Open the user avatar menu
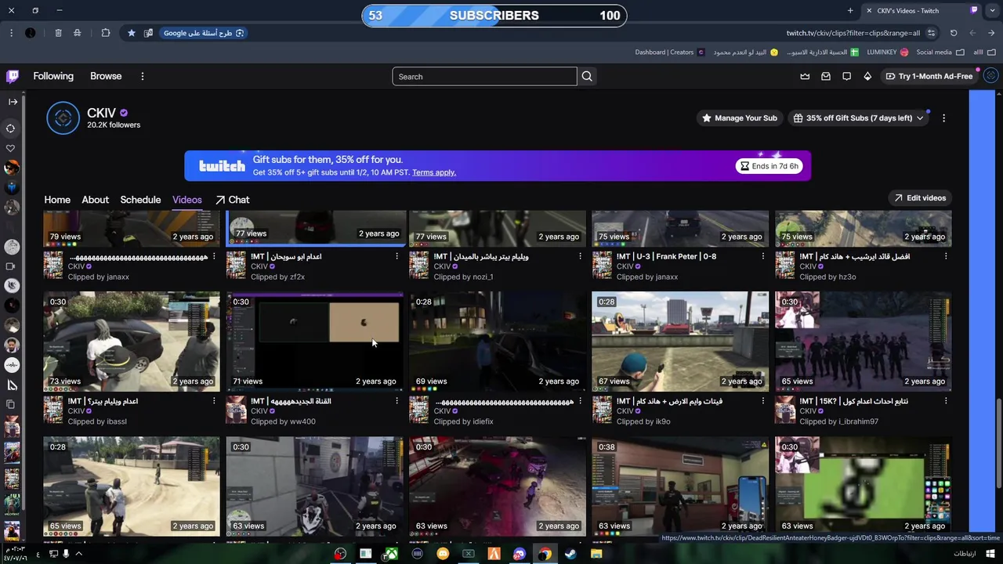The width and height of the screenshot is (1003, 564). pos(990,76)
